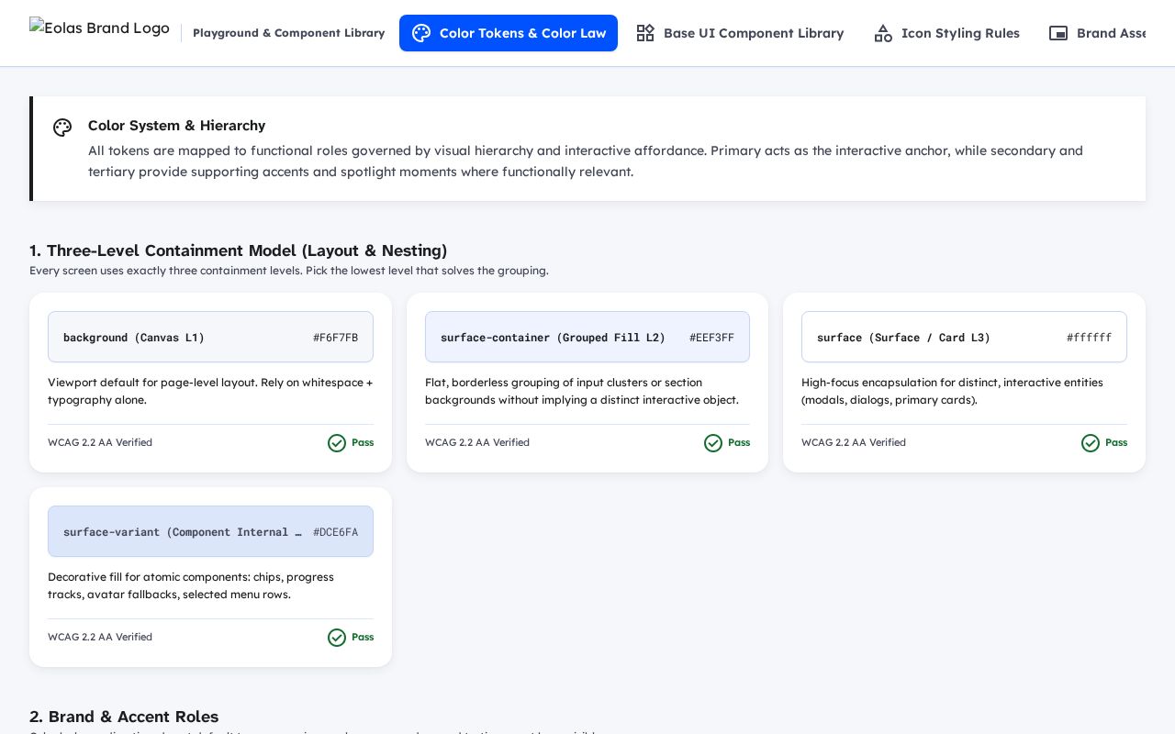Switch to Base UI Component Library tab
Viewport: 1175px width, 734px height.
[740, 33]
